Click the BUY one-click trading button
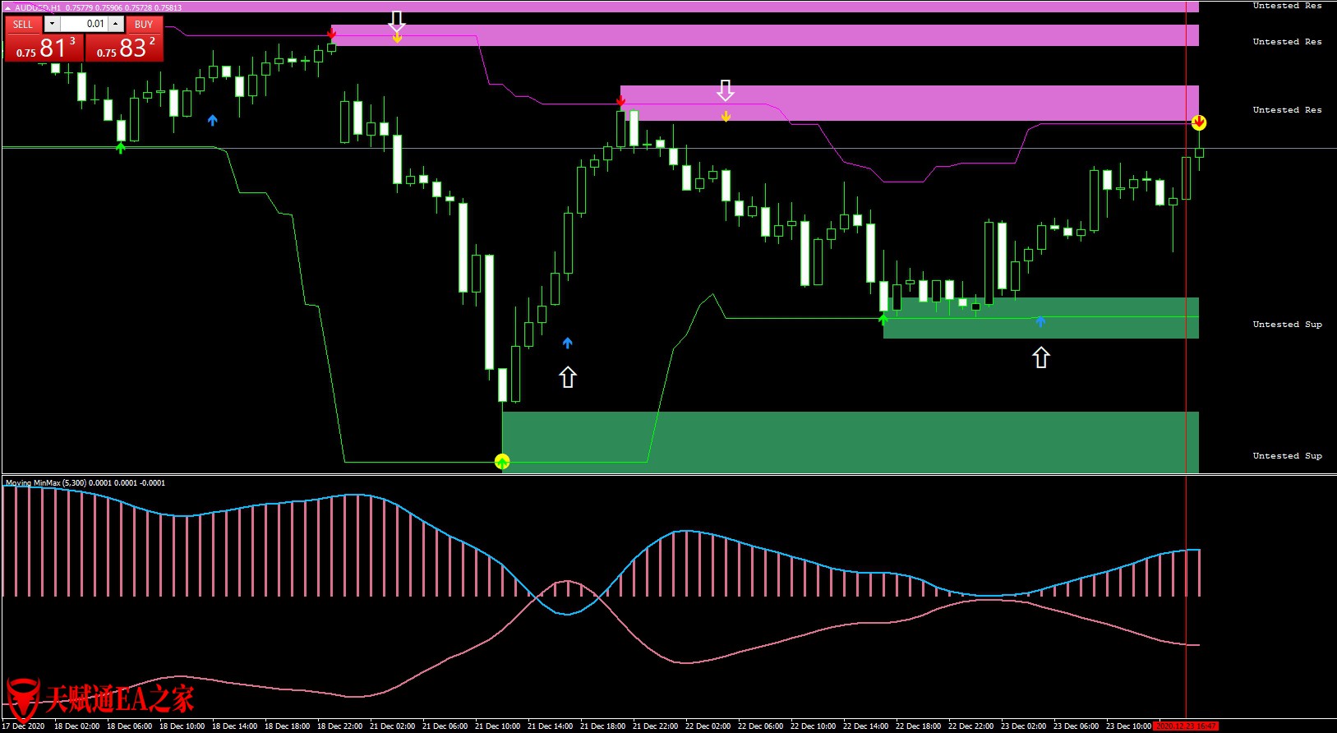The width and height of the screenshot is (1337, 733). pos(144,25)
